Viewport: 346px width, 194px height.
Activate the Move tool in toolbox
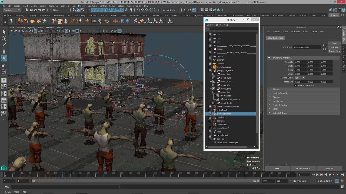point(4,51)
